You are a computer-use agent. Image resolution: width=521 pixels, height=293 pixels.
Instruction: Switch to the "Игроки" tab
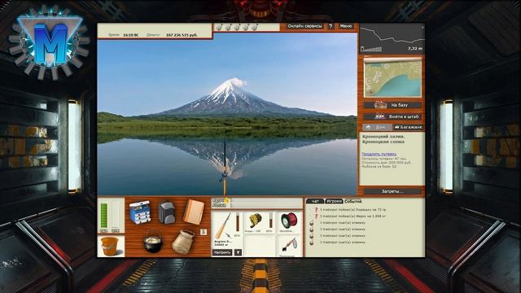[x=334, y=201]
